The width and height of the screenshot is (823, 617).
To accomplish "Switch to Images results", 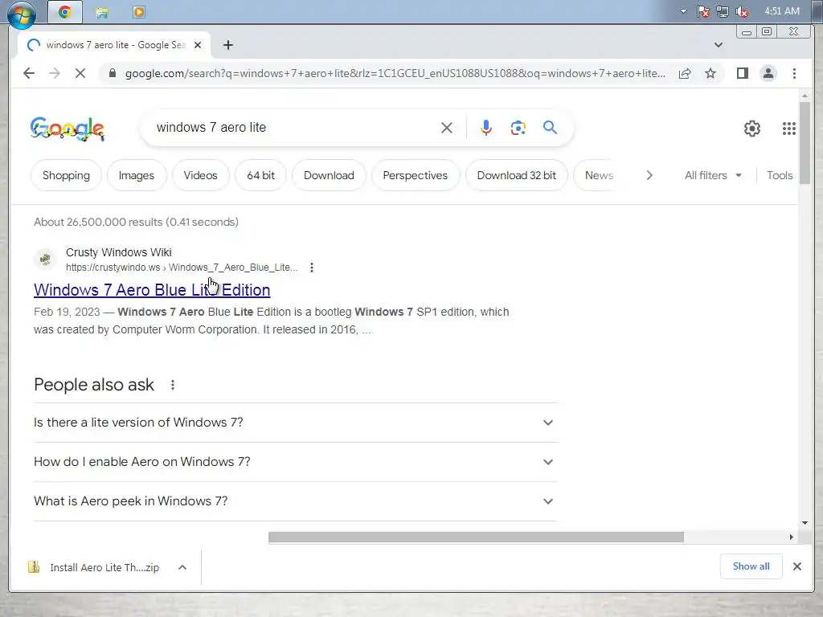I will click(x=137, y=175).
